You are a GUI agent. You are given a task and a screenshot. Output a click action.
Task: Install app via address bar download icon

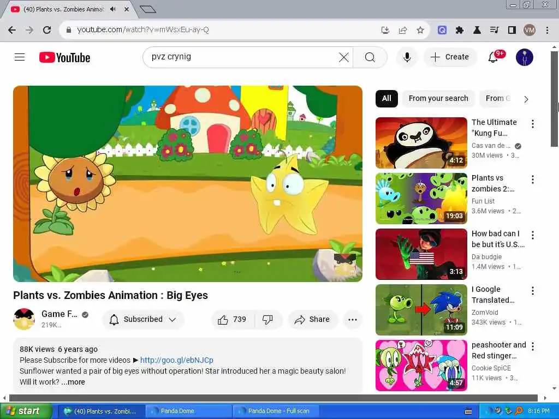pos(385,30)
